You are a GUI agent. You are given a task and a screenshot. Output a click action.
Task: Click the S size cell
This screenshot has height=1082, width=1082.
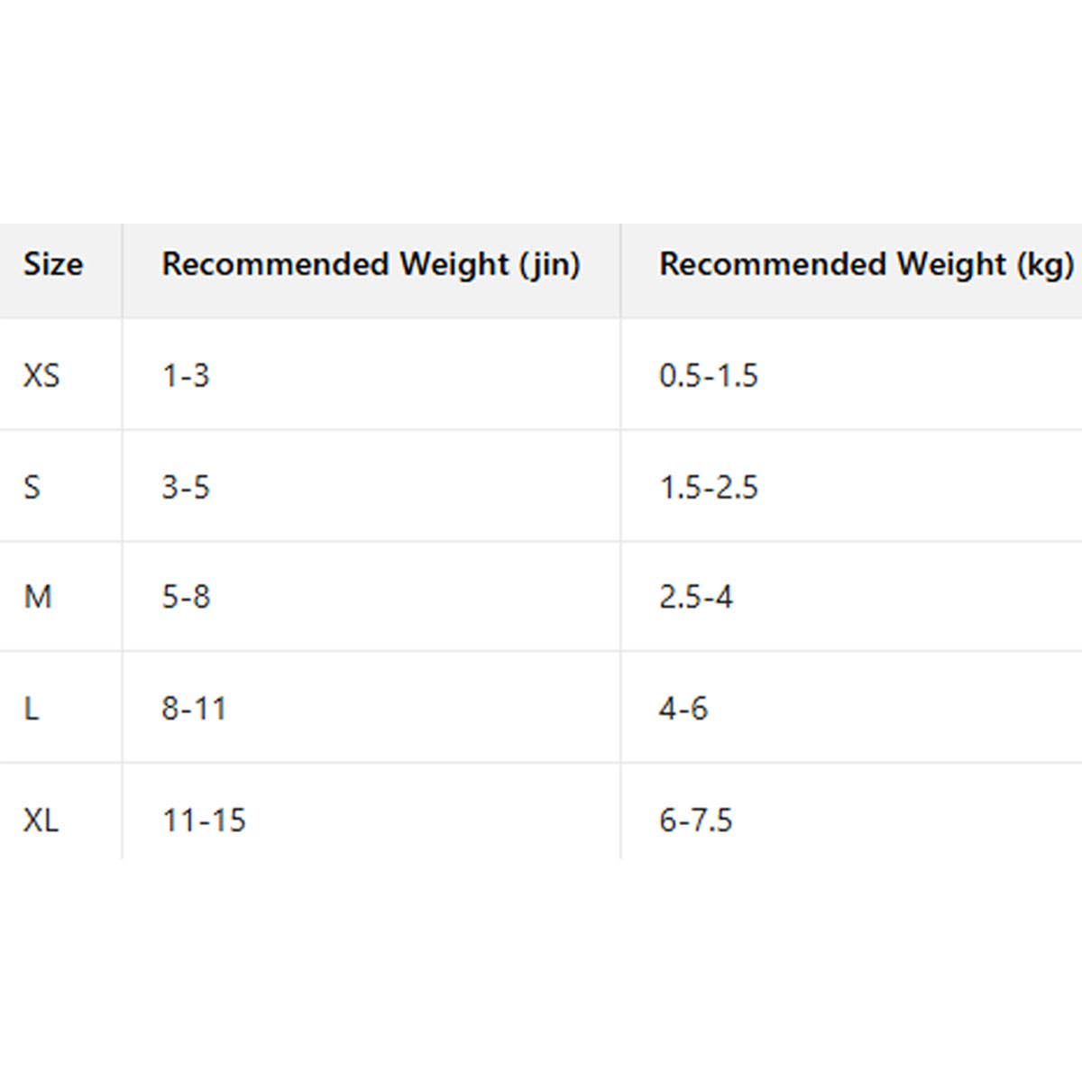tap(32, 488)
